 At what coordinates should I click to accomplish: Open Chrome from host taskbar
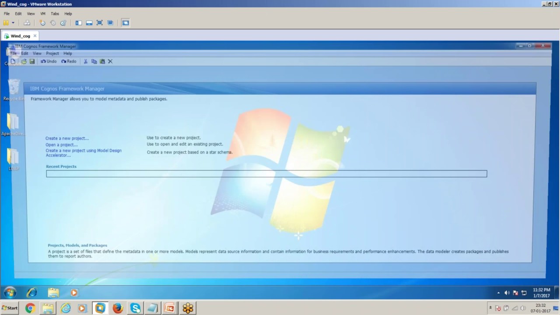click(x=30, y=308)
